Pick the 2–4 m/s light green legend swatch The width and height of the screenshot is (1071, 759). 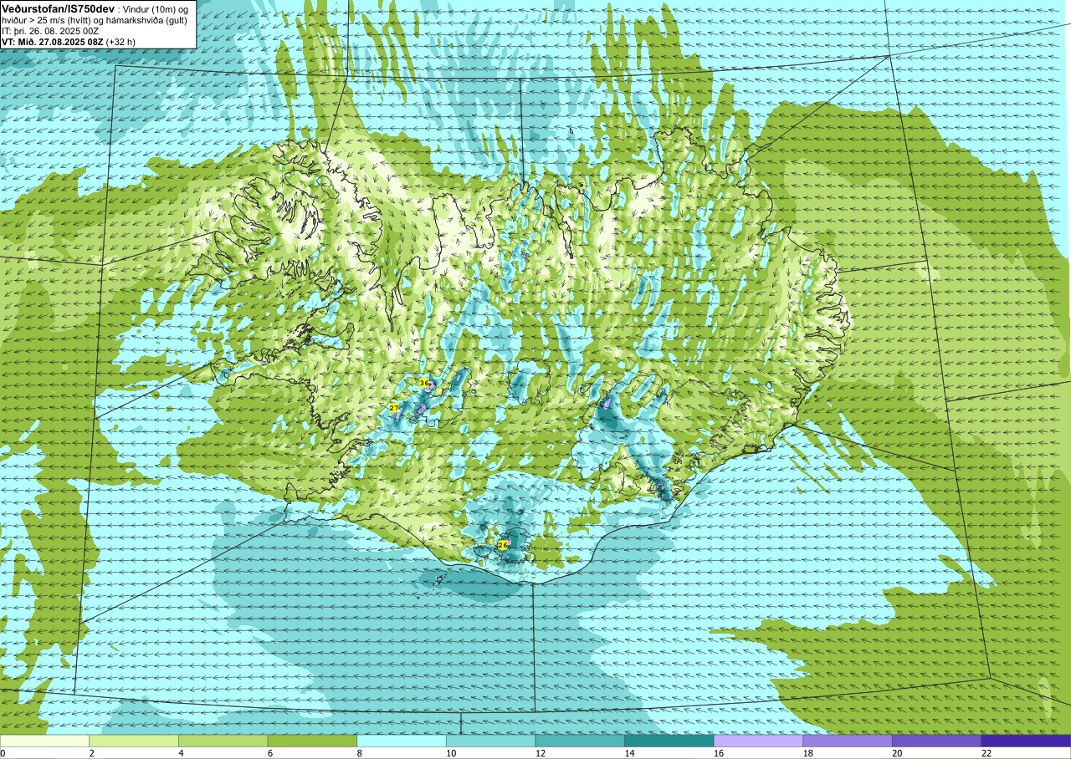(134, 741)
